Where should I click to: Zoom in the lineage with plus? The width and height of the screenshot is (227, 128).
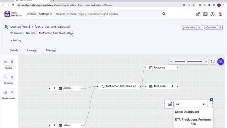tap(206, 61)
